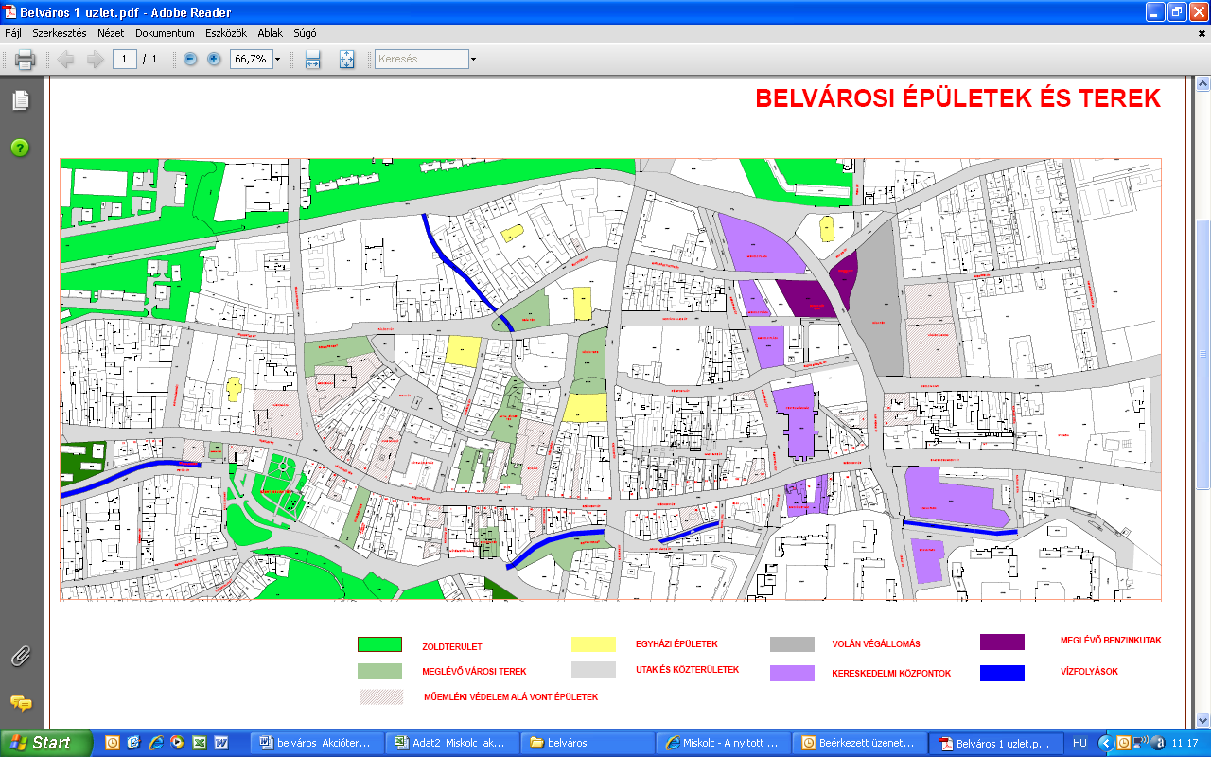Click the Keresés search field
Screen dimensions: 1211x757
(x=421, y=60)
